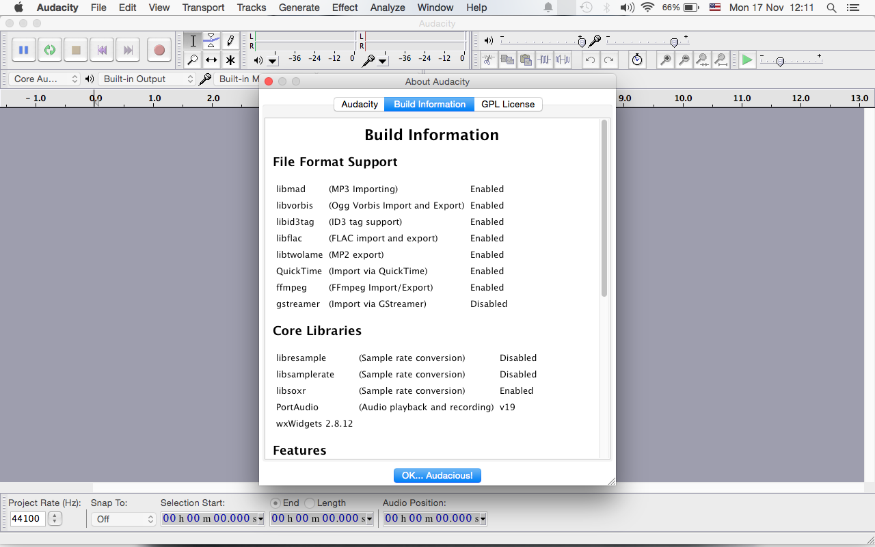Click the Audio Position time field

pyautogui.click(x=431, y=519)
